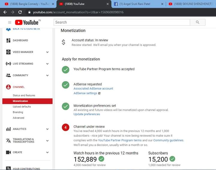Screen dimensions: 216x170
Task: Click the Account status: In review text
Action: coord(90,40)
